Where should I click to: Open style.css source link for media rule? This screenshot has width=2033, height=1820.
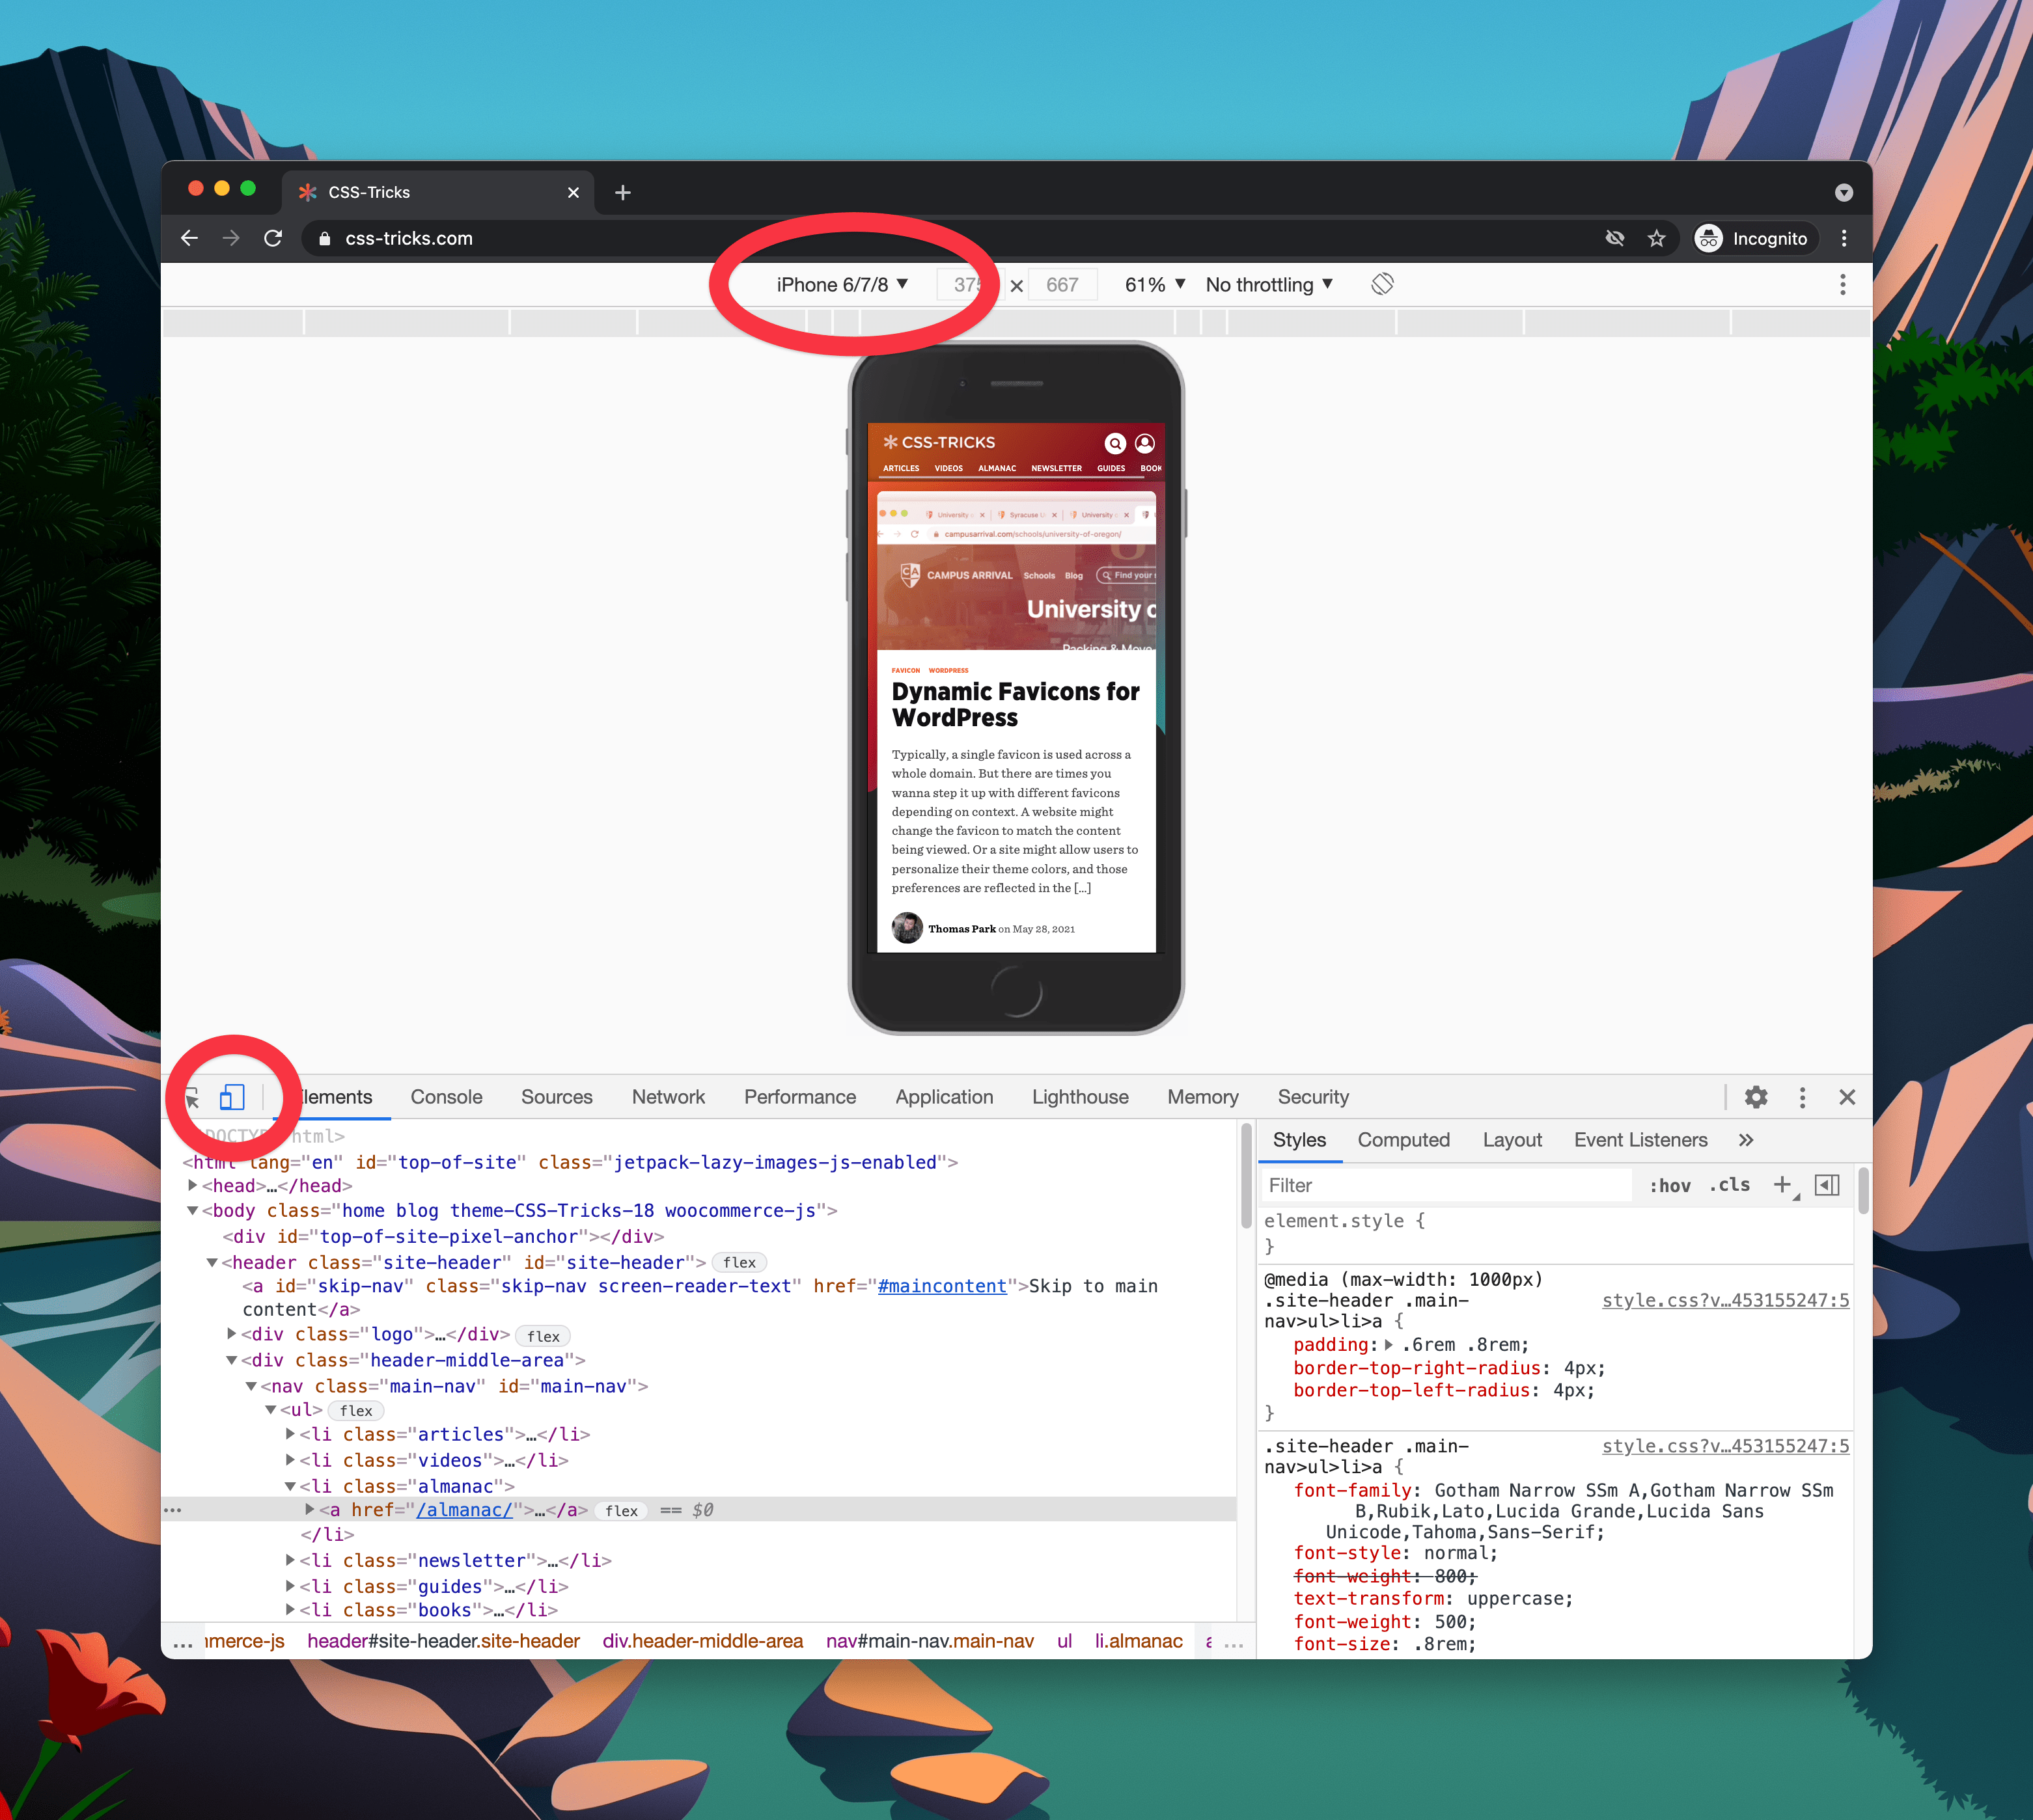click(1725, 1300)
